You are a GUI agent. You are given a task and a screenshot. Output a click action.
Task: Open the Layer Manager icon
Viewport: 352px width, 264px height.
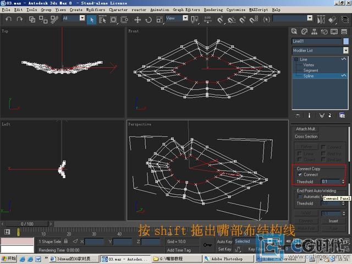tap(345, 20)
